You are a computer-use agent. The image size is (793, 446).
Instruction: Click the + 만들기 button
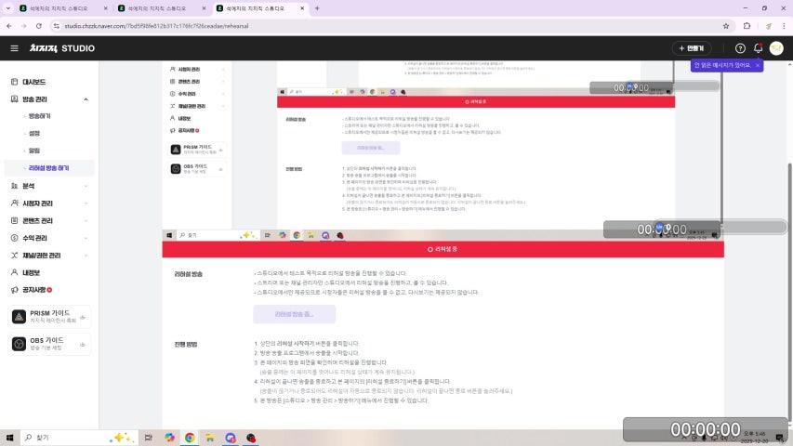[692, 48]
